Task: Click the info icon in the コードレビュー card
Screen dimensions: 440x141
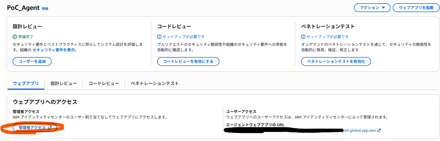Action: pyautogui.click(x=159, y=37)
